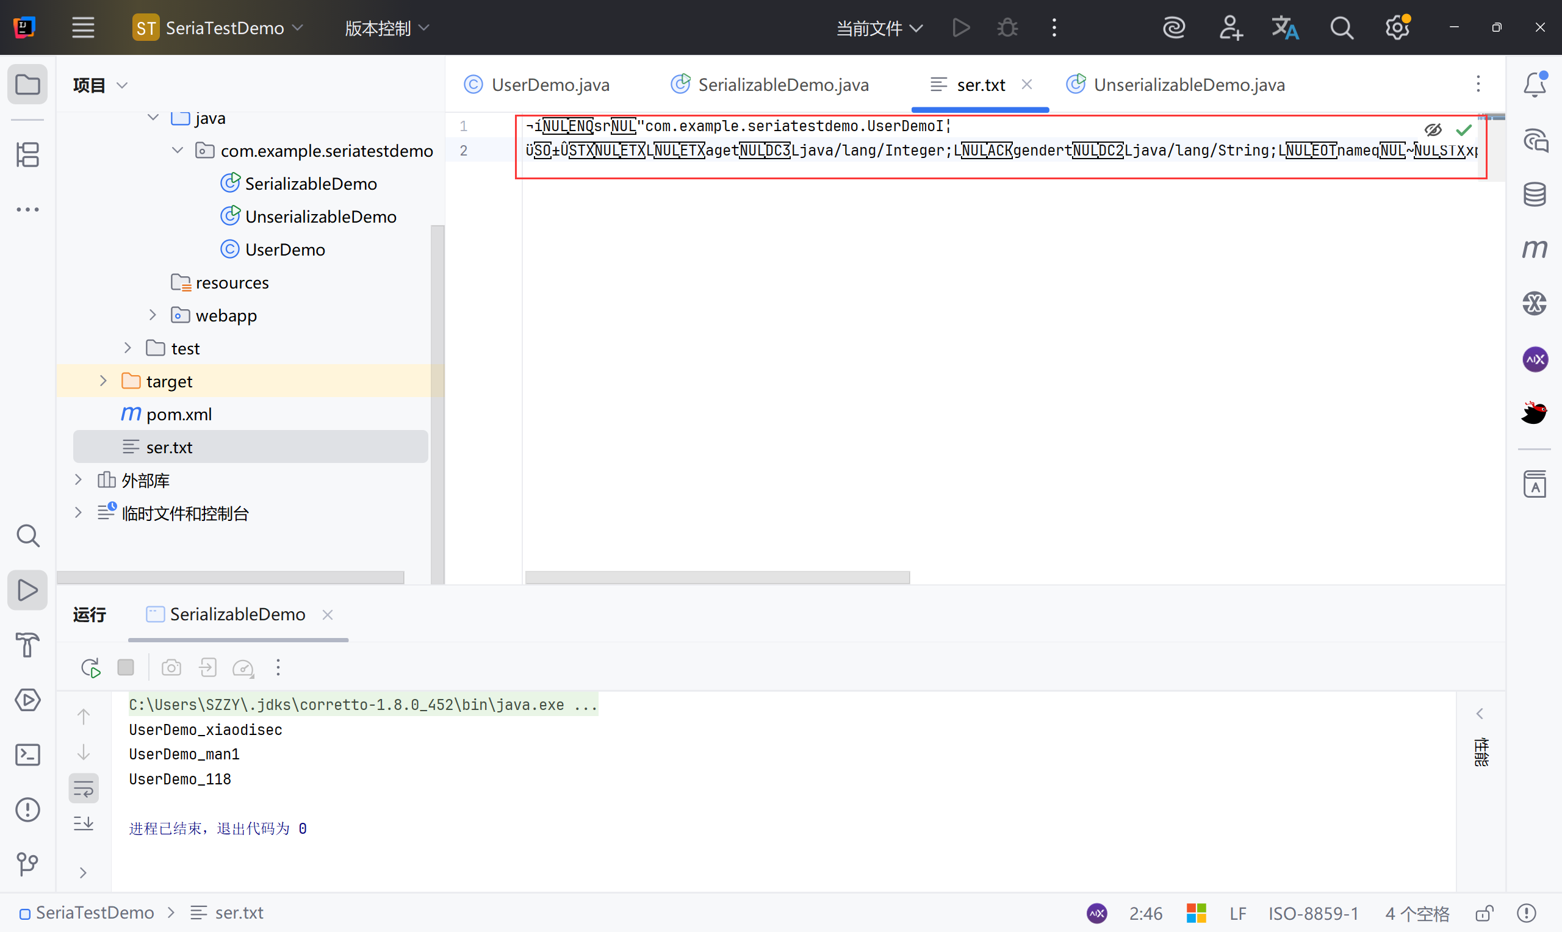Click the Rerun SerializableDemo icon
Image resolution: width=1562 pixels, height=932 pixels.
[x=90, y=668]
